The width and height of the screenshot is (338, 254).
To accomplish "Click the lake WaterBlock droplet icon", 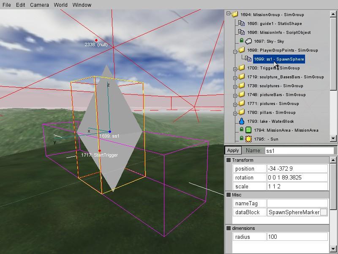I will pyautogui.click(x=242, y=121).
